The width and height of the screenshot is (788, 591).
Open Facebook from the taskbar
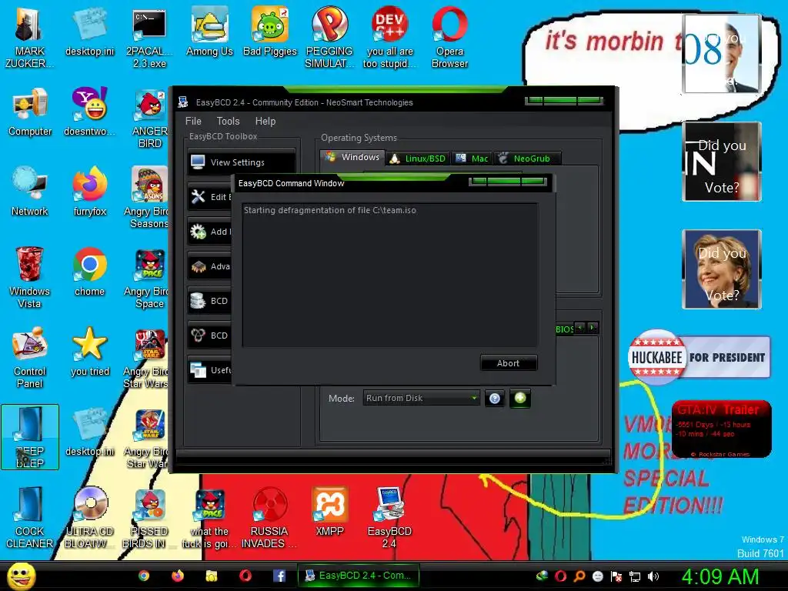pyautogui.click(x=279, y=576)
